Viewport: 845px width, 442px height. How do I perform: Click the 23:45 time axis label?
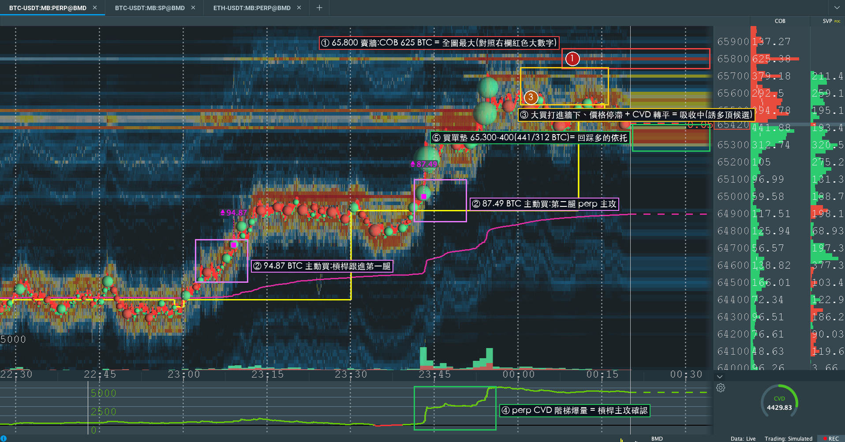click(x=435, y=375)
